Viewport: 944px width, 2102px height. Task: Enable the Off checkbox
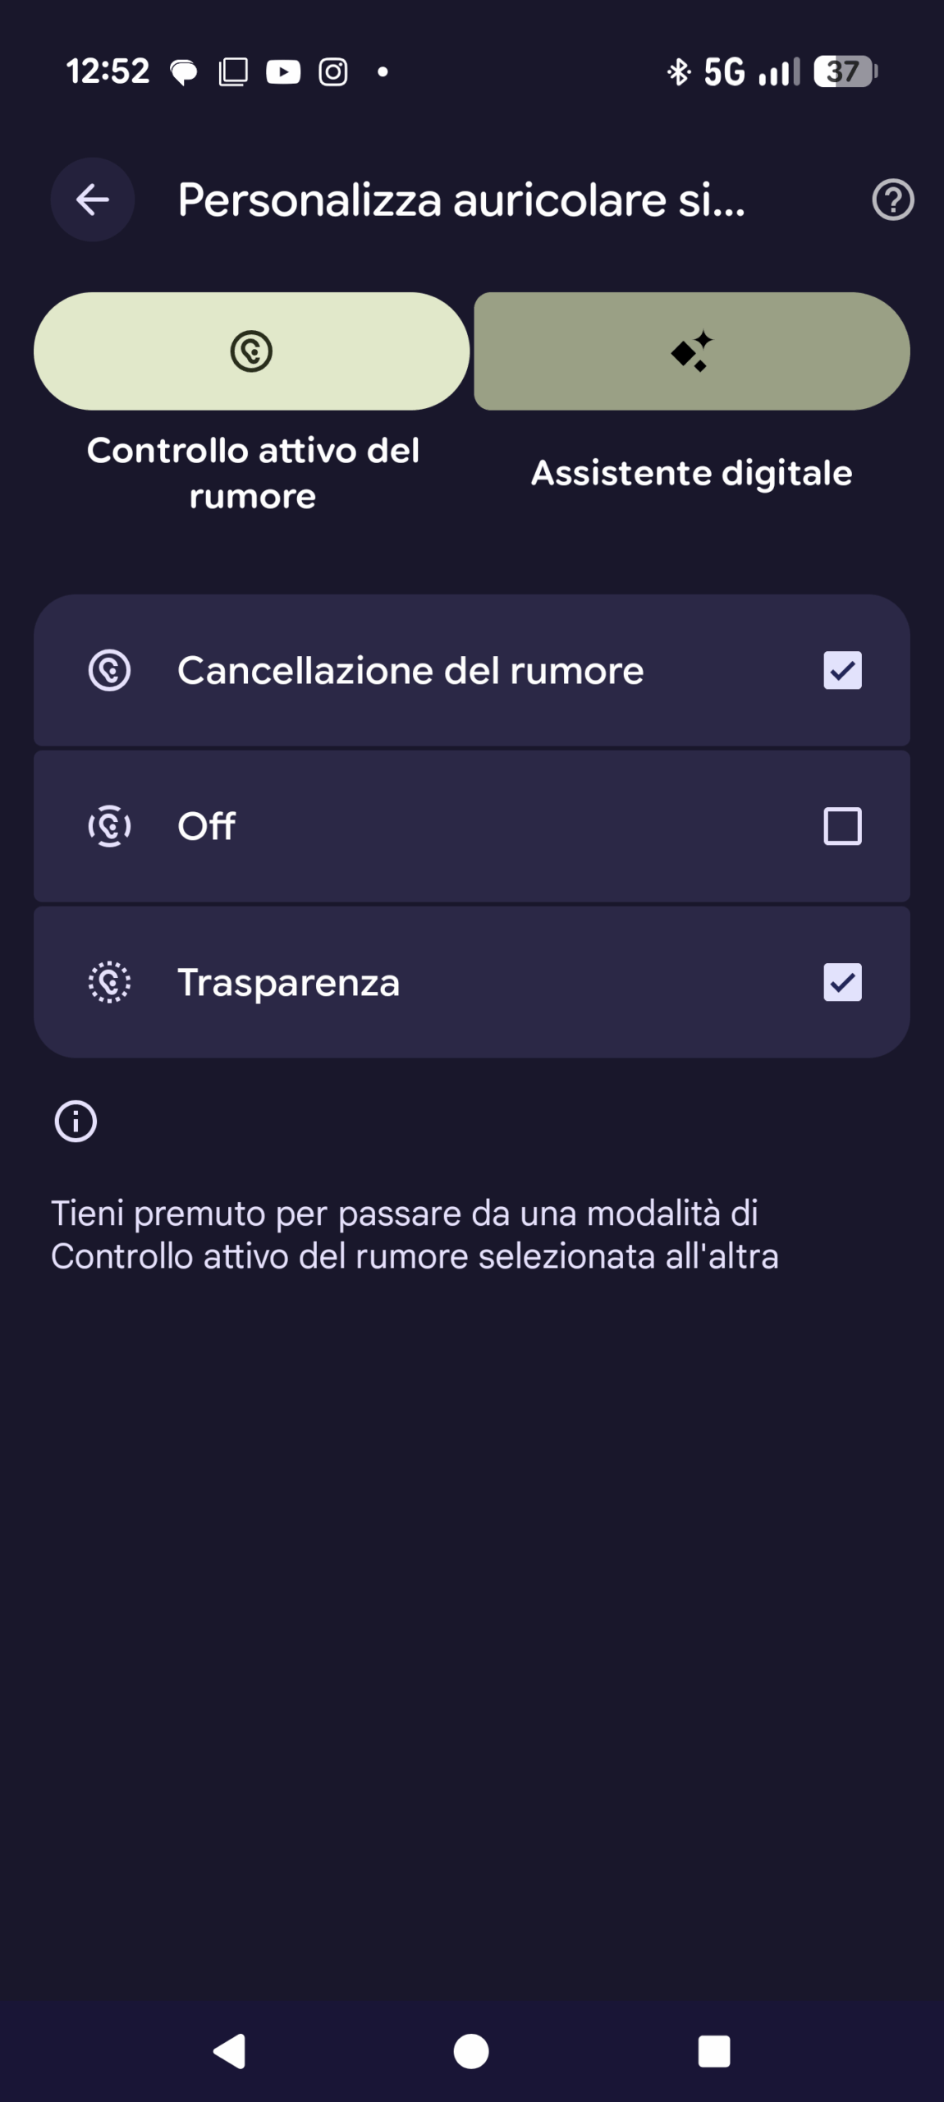pos(842,826)
